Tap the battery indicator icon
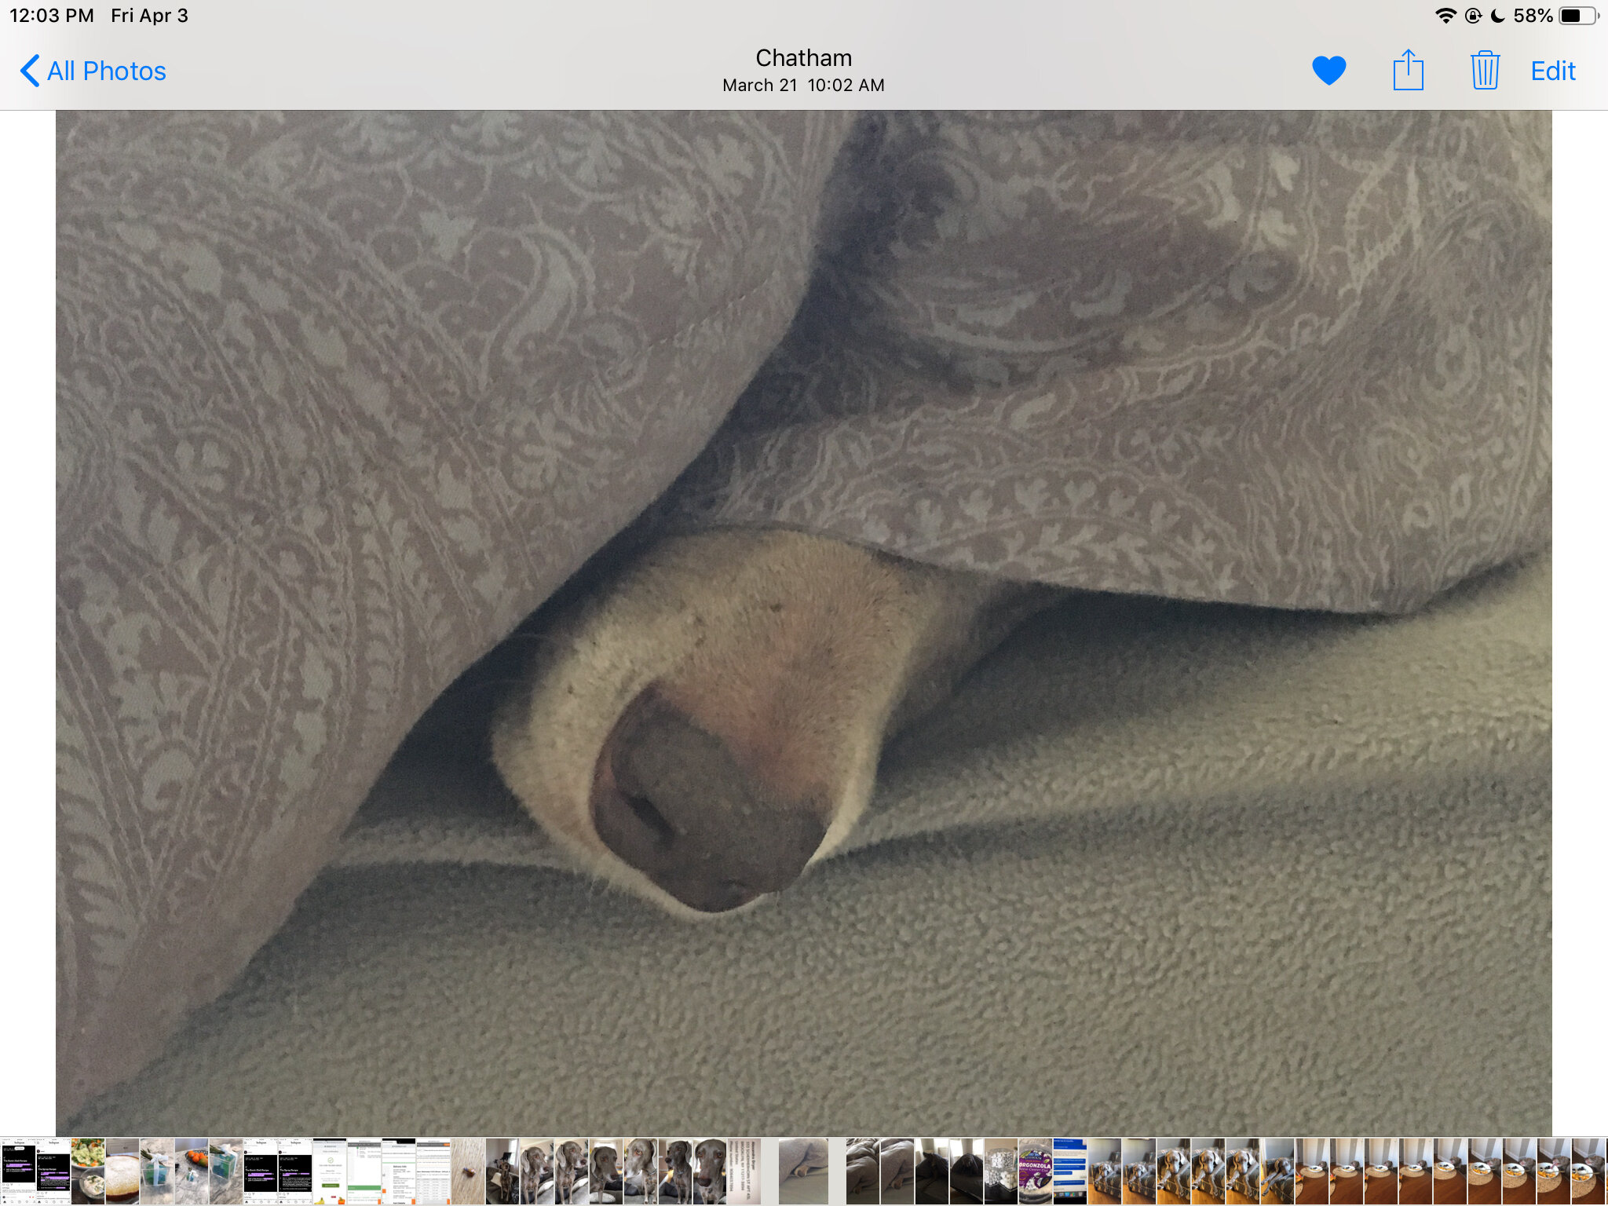The image size is (1608, 1206). 1578,16
